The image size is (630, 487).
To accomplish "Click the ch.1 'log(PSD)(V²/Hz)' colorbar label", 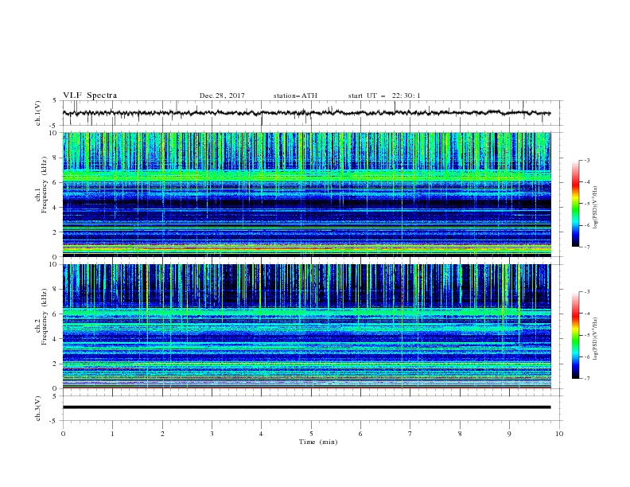I will [x=596, y=208].
